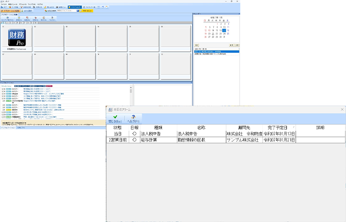Sort alarm list by 完了予定日 column header
The image size is (346, 222).
(x=279, y=128)
